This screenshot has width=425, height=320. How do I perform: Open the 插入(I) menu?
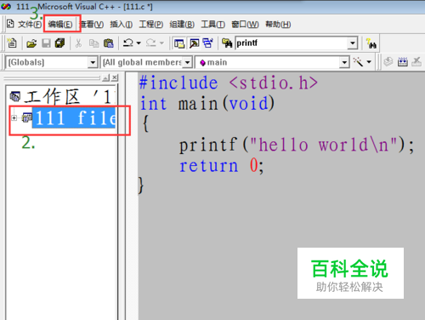[x=122, y=25]
